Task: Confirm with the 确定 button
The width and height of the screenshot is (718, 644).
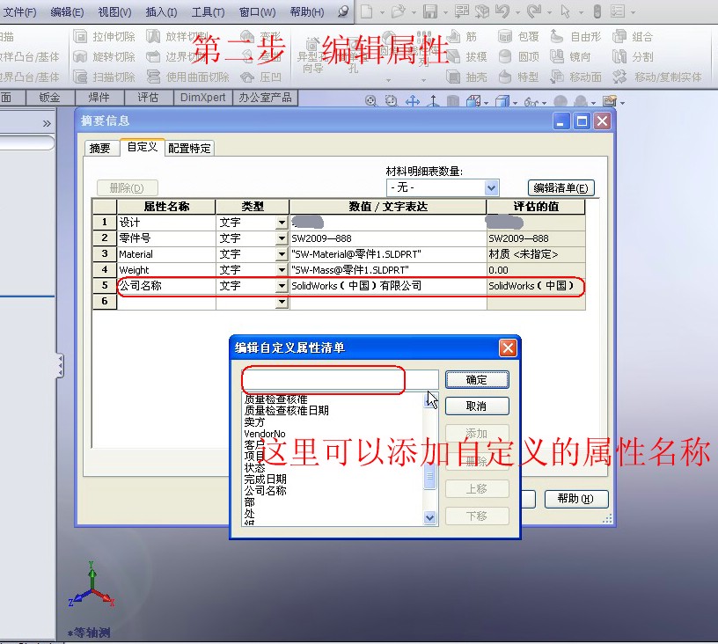Action: [477, 379]
